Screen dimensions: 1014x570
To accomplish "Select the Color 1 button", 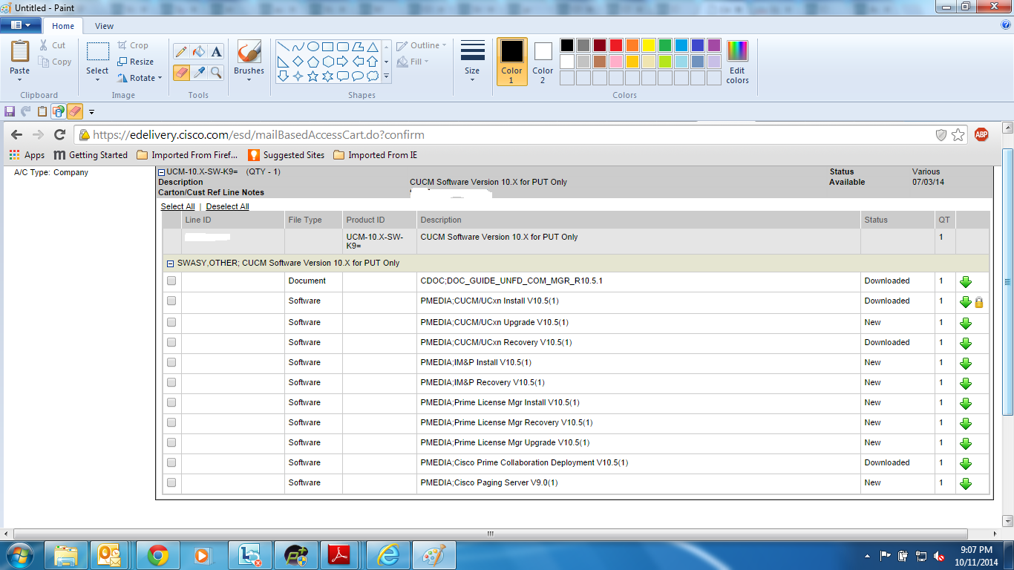I will [511, 62].
